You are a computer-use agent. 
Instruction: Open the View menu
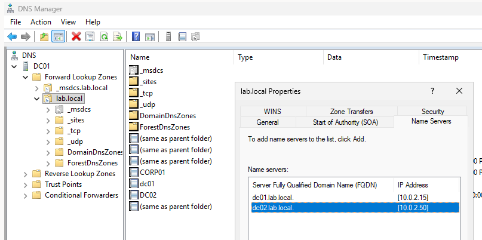(68, 21)
